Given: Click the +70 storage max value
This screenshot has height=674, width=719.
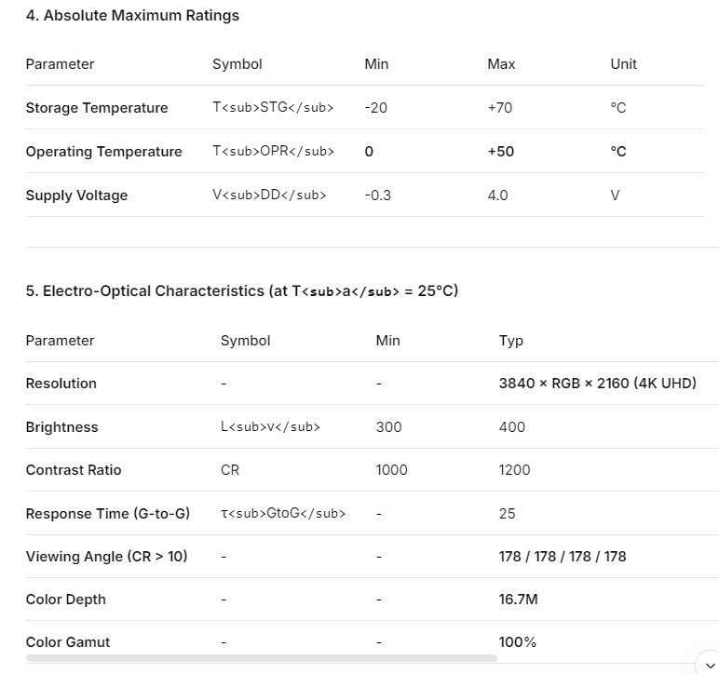Looking at the screenshot, I should click(499, 108).
